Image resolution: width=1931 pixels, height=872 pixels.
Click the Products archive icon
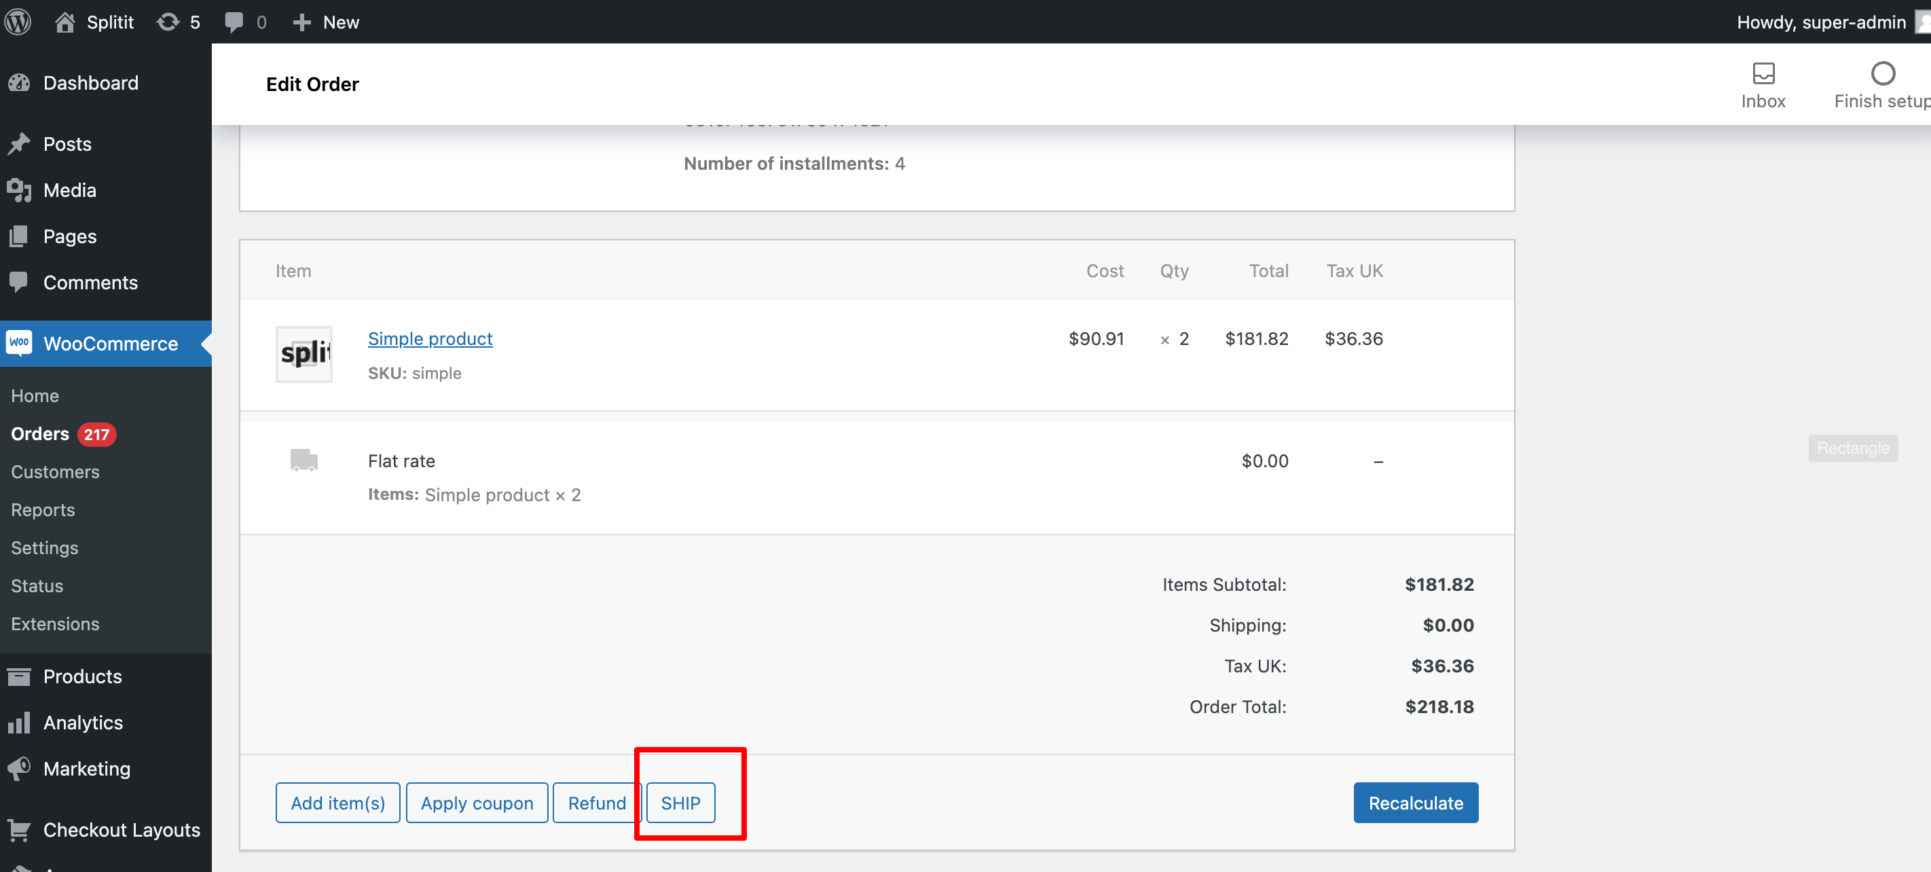(x=20, y=676)
